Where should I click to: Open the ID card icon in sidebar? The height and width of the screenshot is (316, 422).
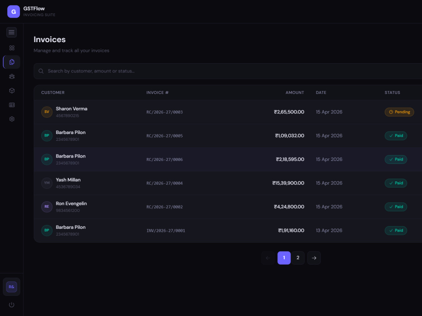[12, 105]
